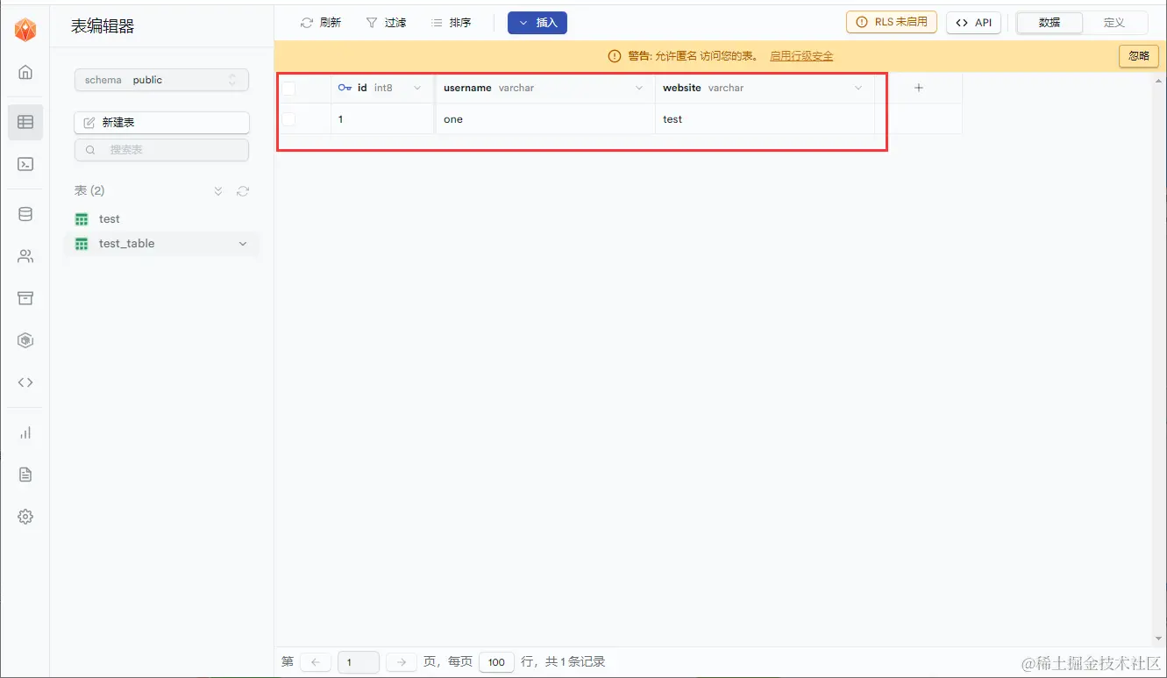Click the id cell containing 1
The image size is (1167, 678).
point(382,119)
